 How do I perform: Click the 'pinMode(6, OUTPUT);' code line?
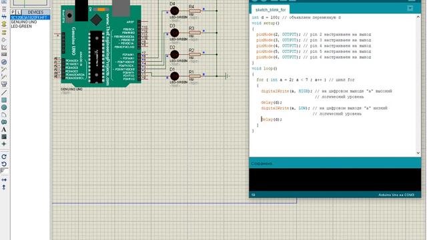click(x=314, y=57)
